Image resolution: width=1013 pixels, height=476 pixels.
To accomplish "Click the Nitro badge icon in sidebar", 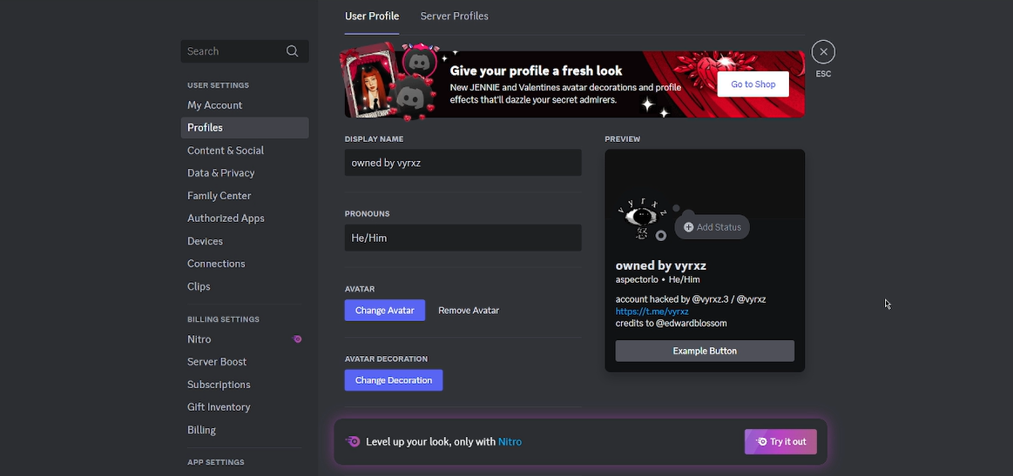I will pos(297,339).
